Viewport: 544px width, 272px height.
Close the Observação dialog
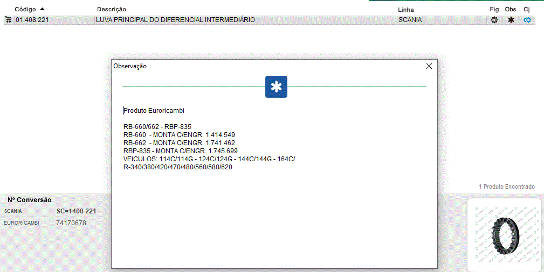[x=429, y=66]
